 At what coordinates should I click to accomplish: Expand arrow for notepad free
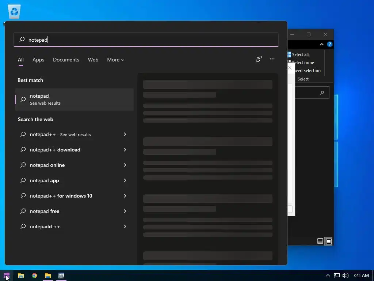[x=125, y=211]
